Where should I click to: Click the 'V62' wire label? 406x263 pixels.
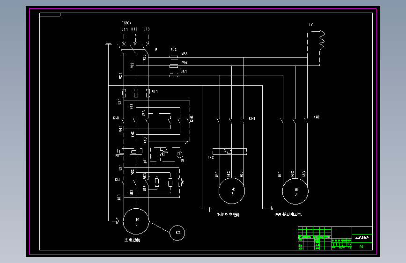click(x=185, y=62)
